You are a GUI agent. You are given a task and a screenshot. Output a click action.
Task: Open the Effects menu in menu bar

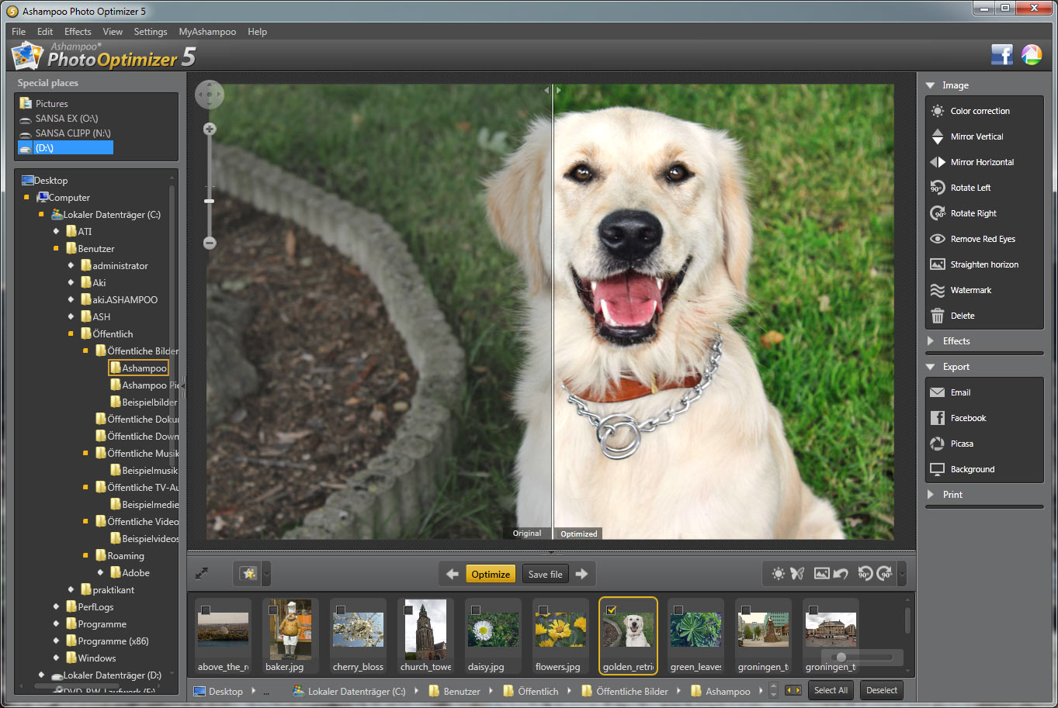click(x=78, y=32)
